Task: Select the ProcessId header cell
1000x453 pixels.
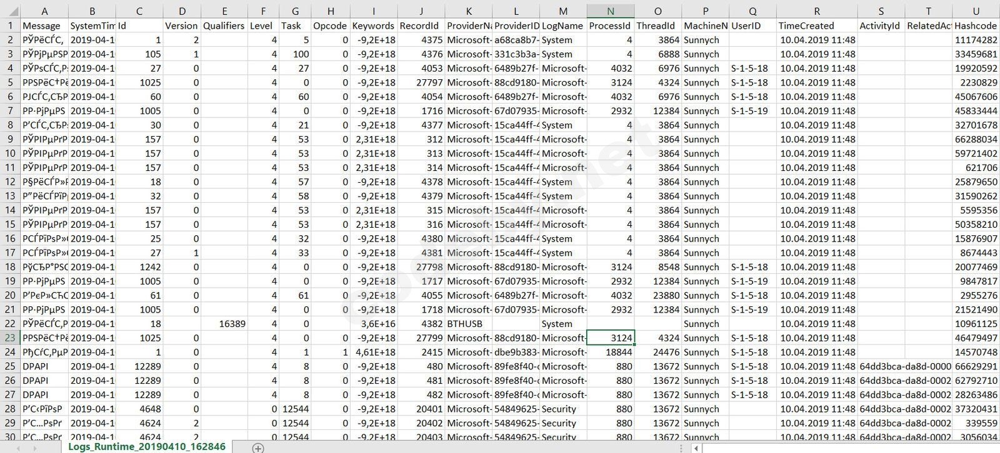Action: tap(611, 26)
